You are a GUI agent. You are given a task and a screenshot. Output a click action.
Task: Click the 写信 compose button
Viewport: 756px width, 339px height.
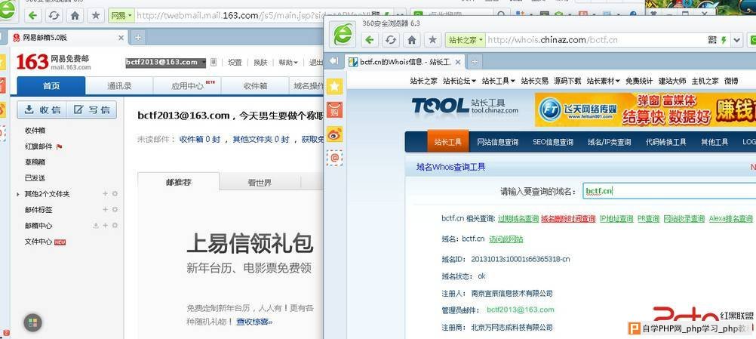point(91,109)
